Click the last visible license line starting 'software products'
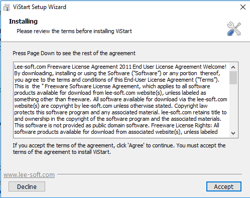This screenshot has height=198, width=250. click(116, 132)
